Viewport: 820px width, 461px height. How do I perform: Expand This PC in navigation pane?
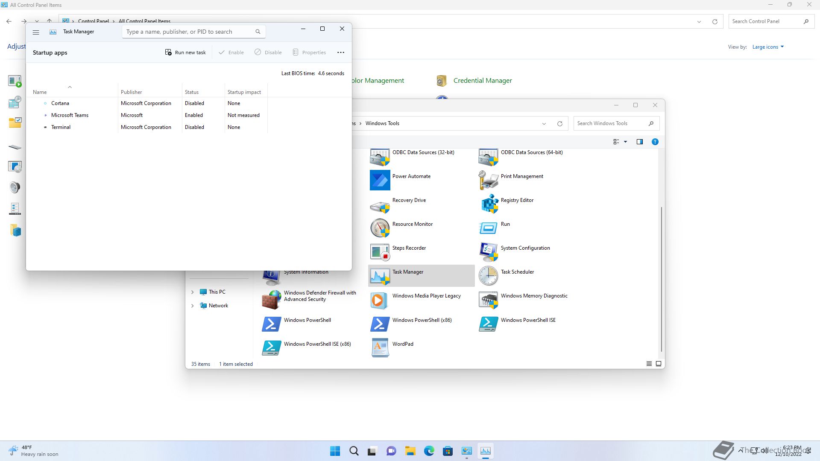(x=192, y=292)
